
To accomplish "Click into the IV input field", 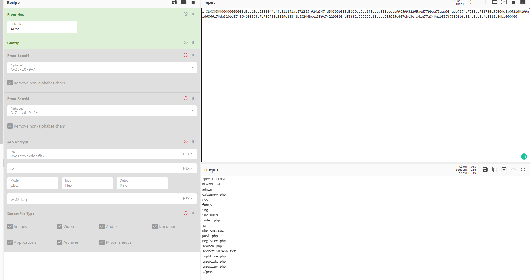I will click(93, 169).
